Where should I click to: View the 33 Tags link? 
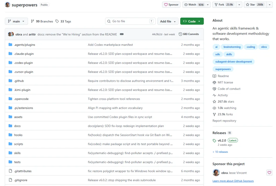pyautogui.click(x=63, y=21)
